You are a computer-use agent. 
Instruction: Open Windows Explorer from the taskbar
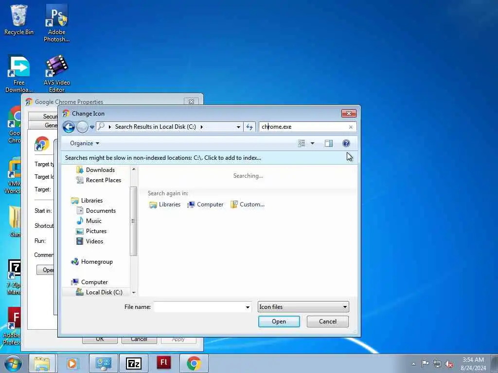click(42, 363)
